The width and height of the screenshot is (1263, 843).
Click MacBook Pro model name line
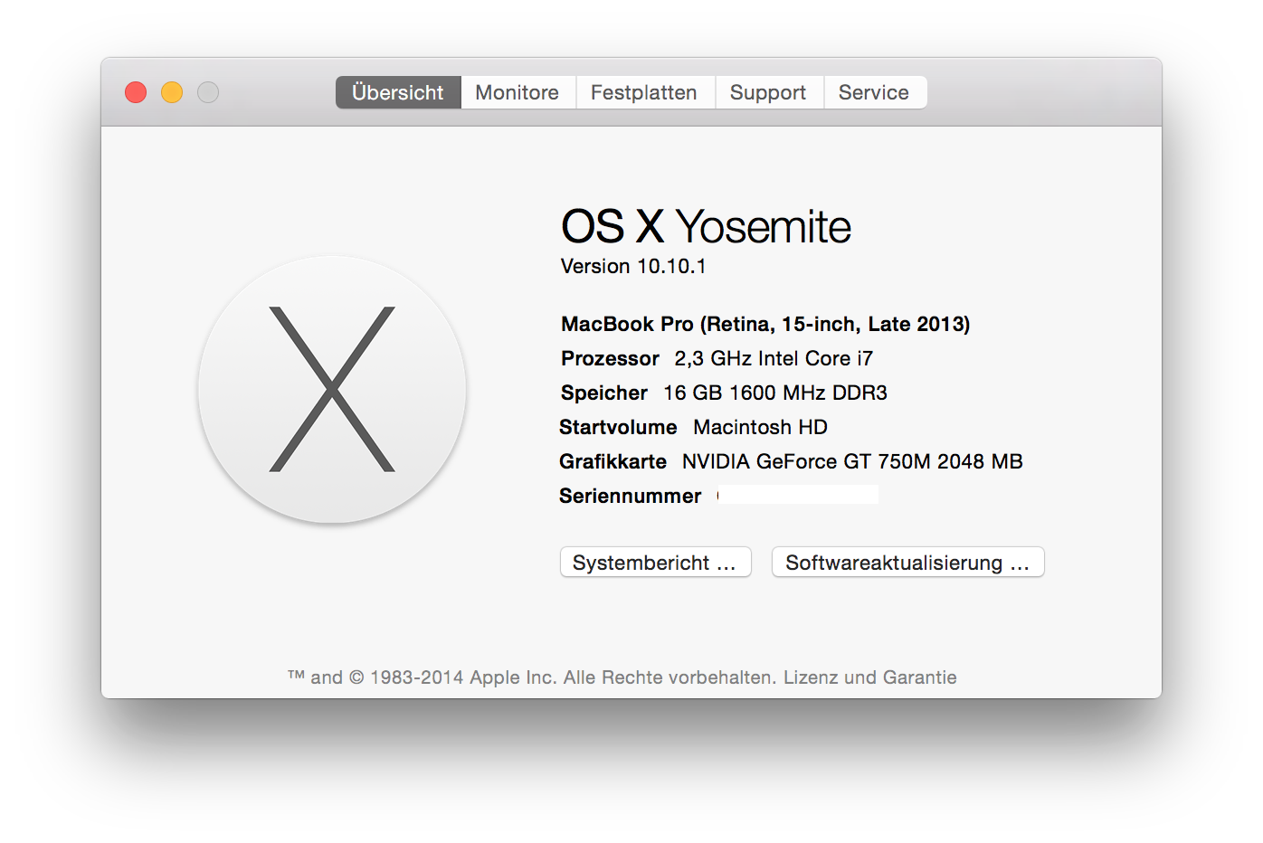point(765,324)
